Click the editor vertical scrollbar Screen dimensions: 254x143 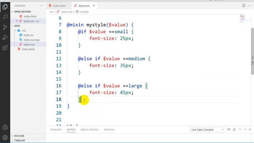(x=252, y=51)
